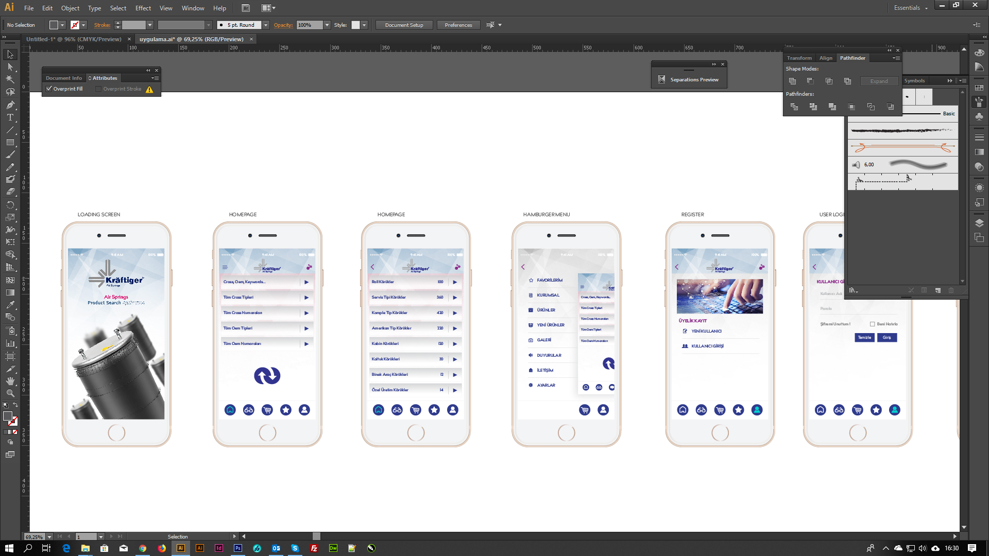Click the Document Setup button
The height and width of the screenshot is (556, 989).
(x=404, y=25)
